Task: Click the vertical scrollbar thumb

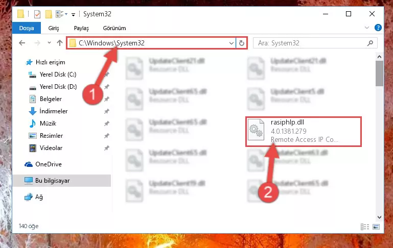Action: coord(379,73)
